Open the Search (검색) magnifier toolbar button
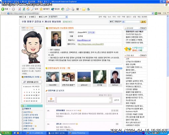Screen dimensions: 169x135 click(35, 9)
